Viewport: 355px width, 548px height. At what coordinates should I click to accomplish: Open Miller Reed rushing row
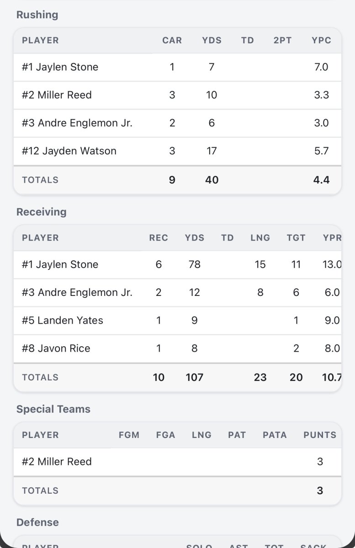tap(177, 95)
